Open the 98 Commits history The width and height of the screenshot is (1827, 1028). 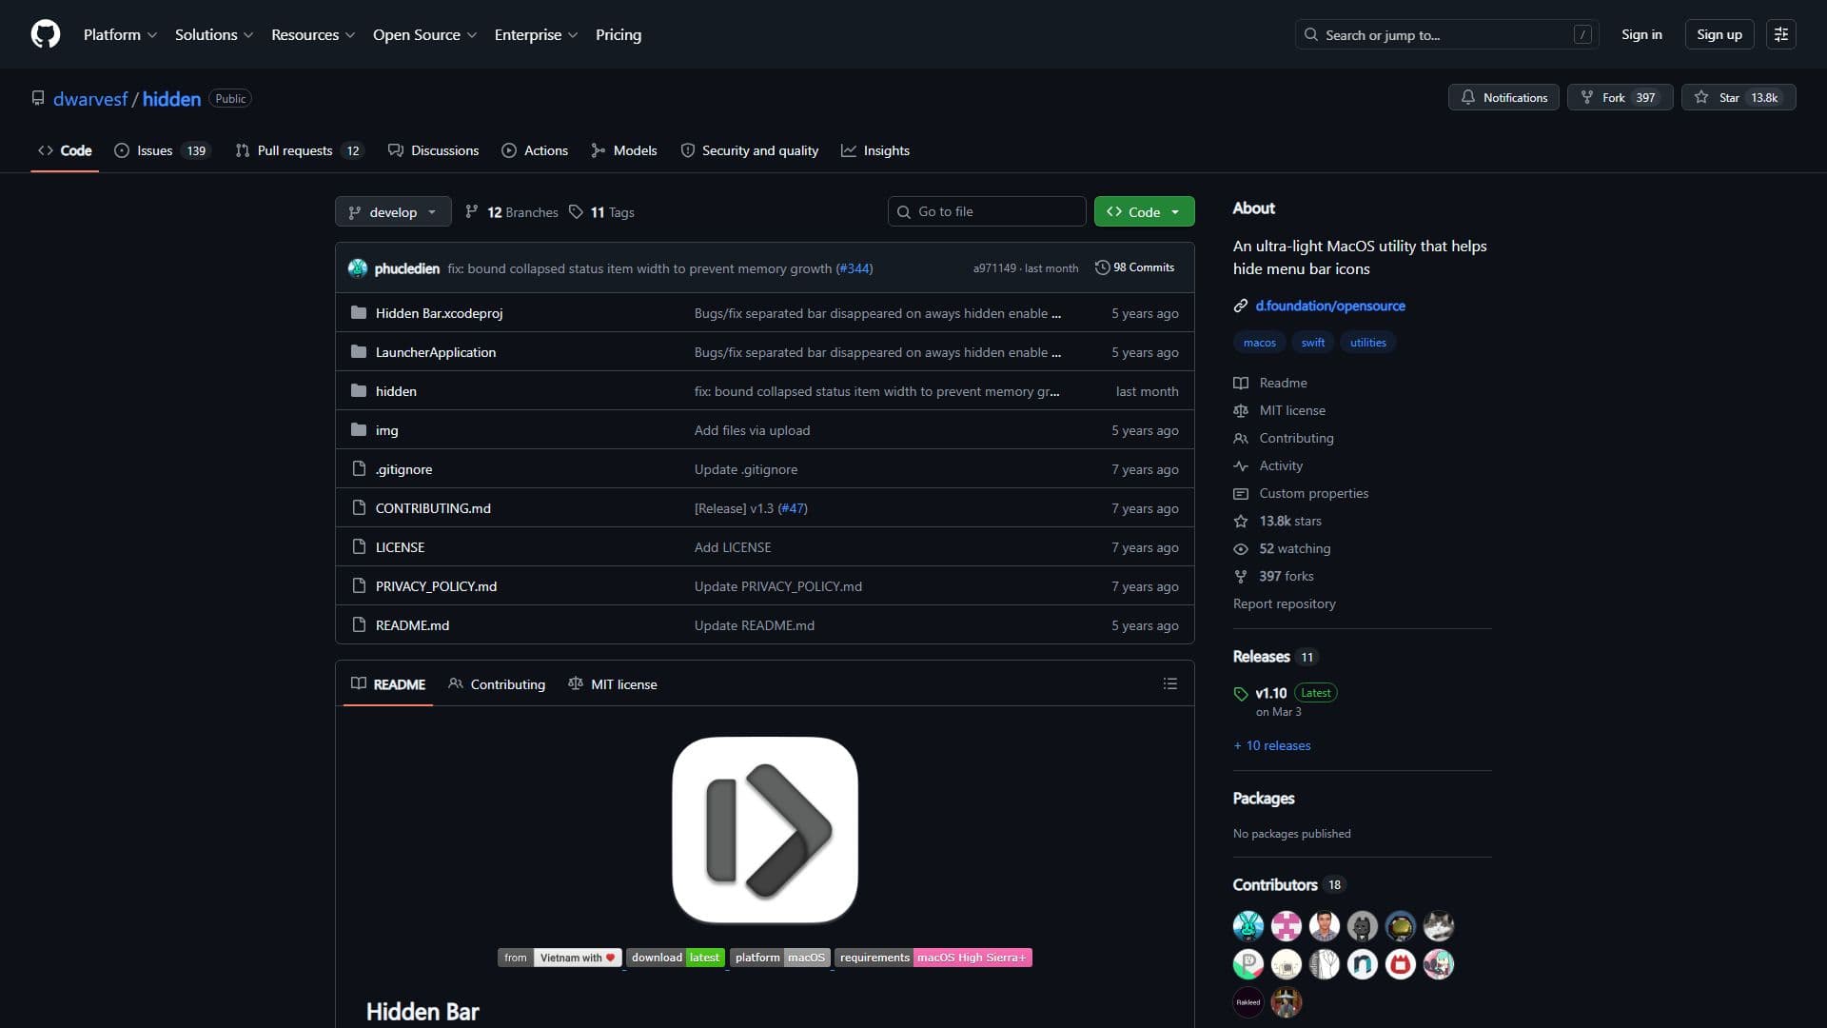(x=1134, y=267)
